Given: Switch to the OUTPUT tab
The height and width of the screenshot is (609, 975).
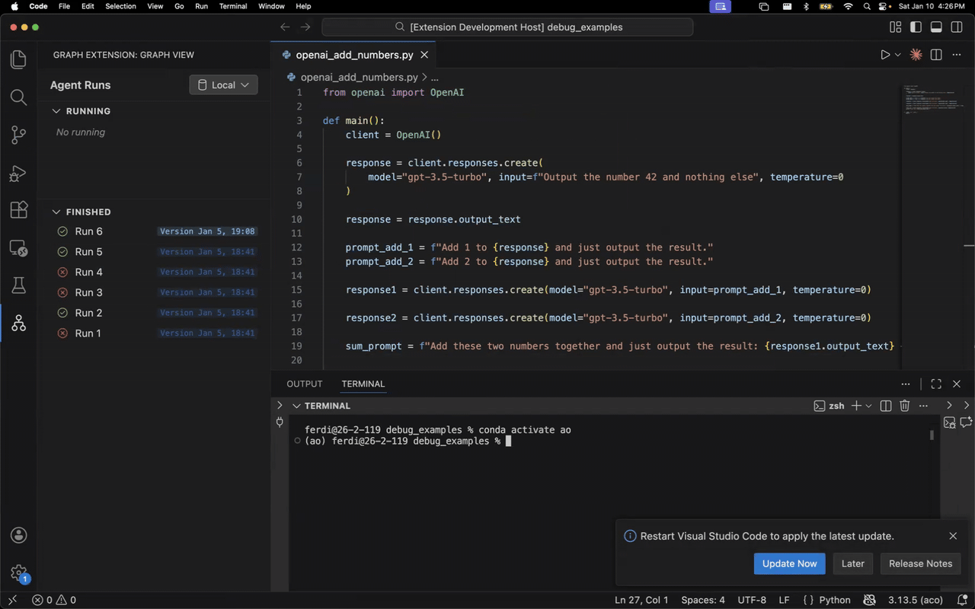Looking at the screenshot, I should tap(304, 384).
